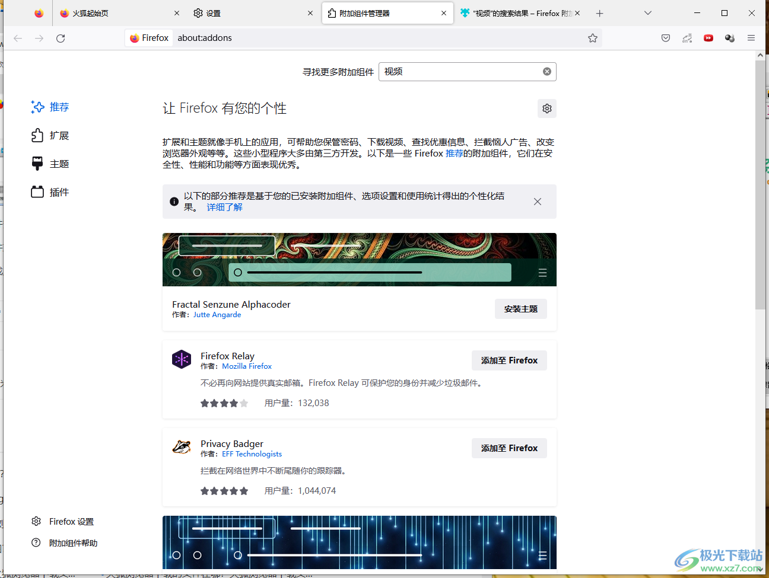Open the Pocket save icon
The height and width of the screenshot is (578, 769).
pos(666,38)
